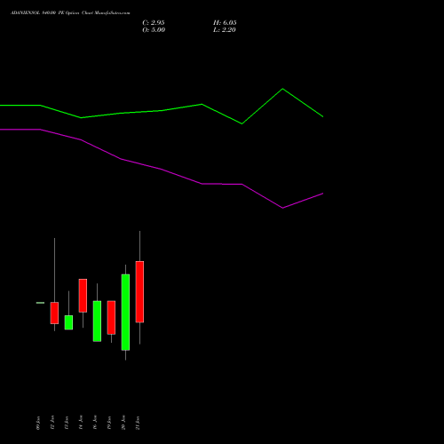Click the close value C: 2.95
The width and height of the screenshot is (444, 444).
click(x=154, y=23)
